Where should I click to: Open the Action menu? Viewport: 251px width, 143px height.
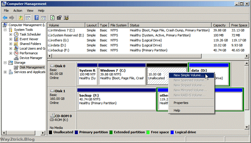[18, 11]
